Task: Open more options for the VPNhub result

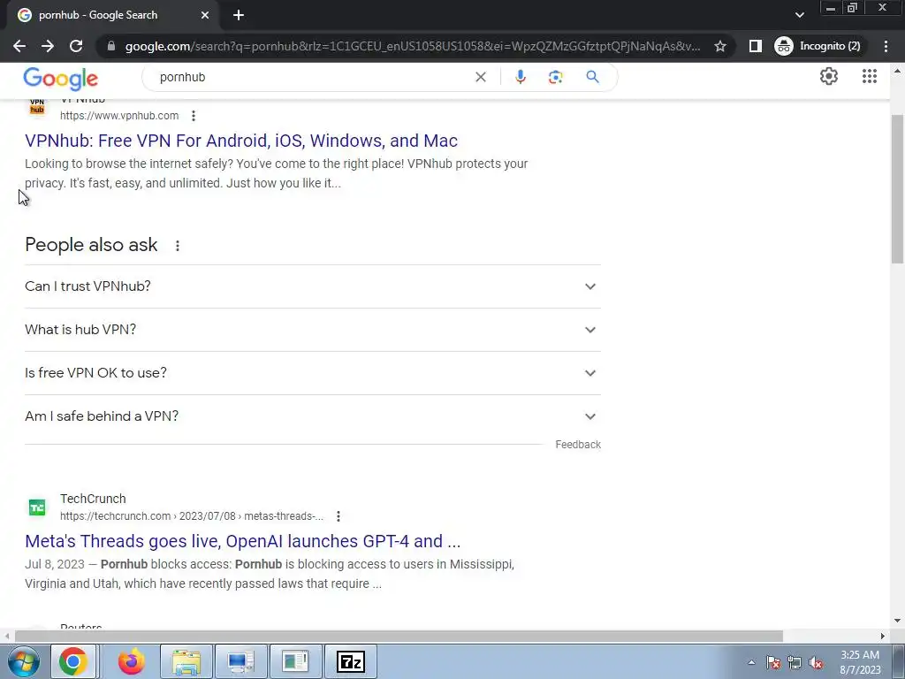Action: [194, 116]
